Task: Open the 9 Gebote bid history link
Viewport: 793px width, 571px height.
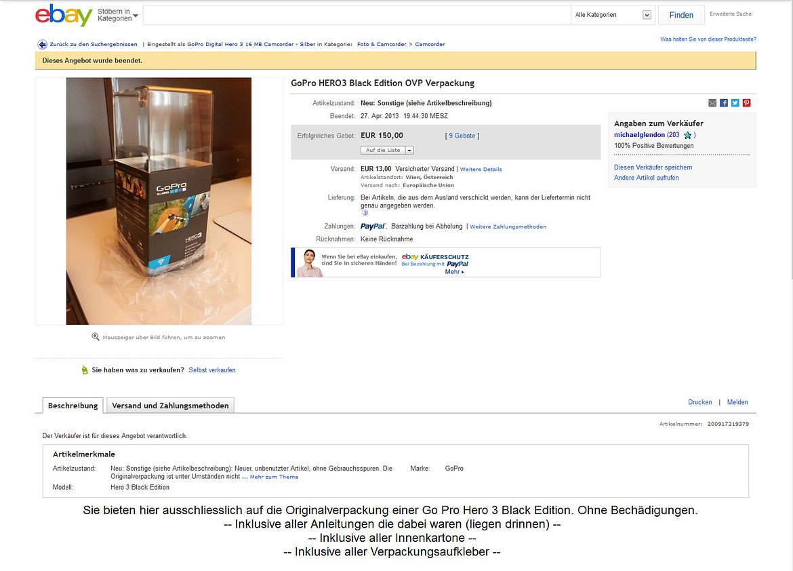Action: pos(462,136)
